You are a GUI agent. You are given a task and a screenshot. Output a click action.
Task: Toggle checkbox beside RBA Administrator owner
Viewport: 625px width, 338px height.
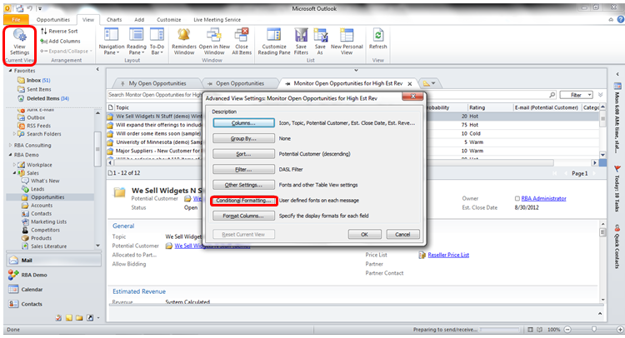(x=517, y=198)
